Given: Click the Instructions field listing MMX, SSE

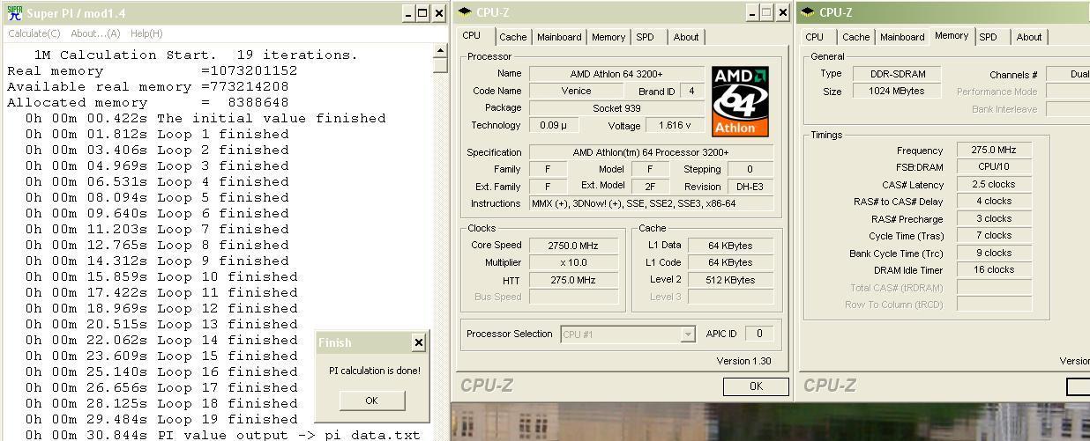Looking at the screenshot, I should pyautogui.click(x=652, y=203).
